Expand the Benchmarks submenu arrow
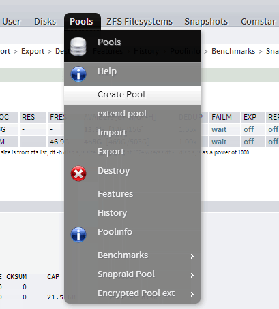This screenshot has height=309, width=279. tap(192, 256)
